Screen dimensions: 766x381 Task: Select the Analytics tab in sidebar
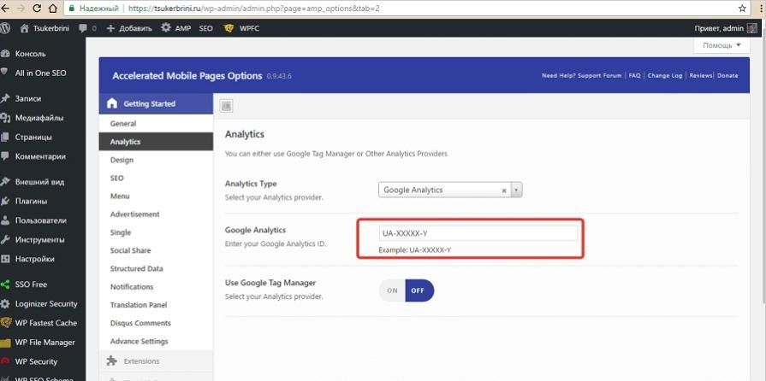156,142
